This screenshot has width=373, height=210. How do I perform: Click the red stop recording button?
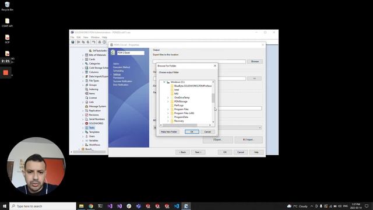click(6, 72)
